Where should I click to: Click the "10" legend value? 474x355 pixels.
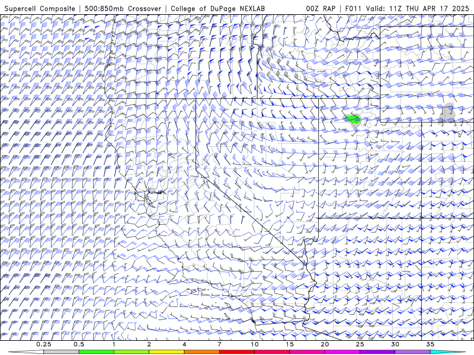click(x=255, y=344)
